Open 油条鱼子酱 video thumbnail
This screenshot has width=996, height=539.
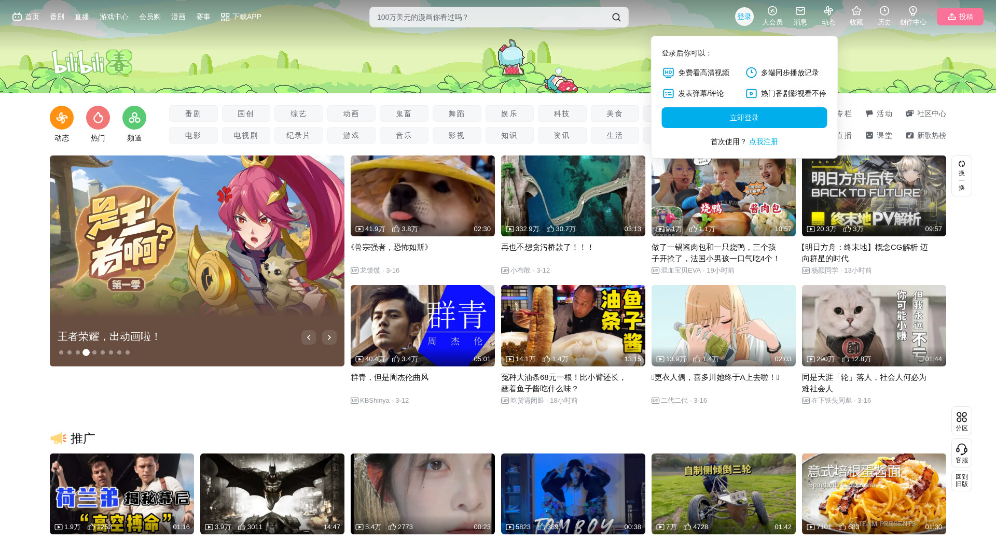pos(573,325)
